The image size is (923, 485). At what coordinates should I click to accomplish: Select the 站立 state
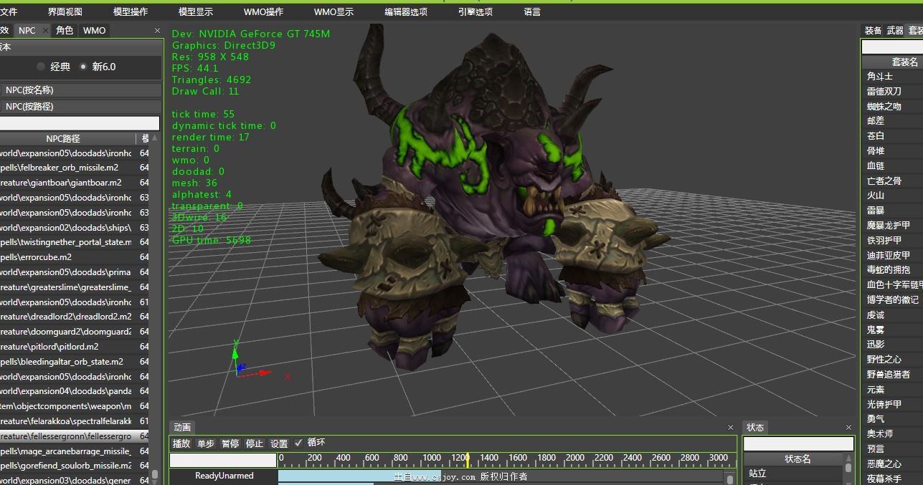click(793, 474)
